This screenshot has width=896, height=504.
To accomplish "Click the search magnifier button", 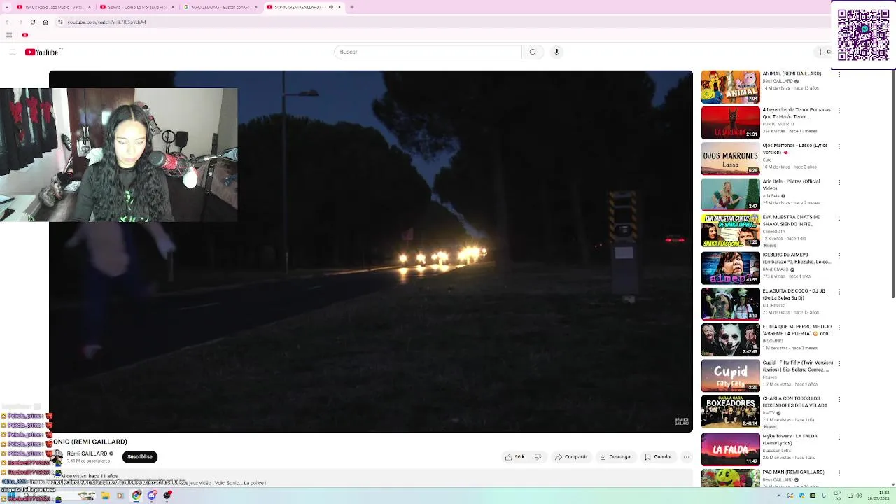I will (533, 52).
